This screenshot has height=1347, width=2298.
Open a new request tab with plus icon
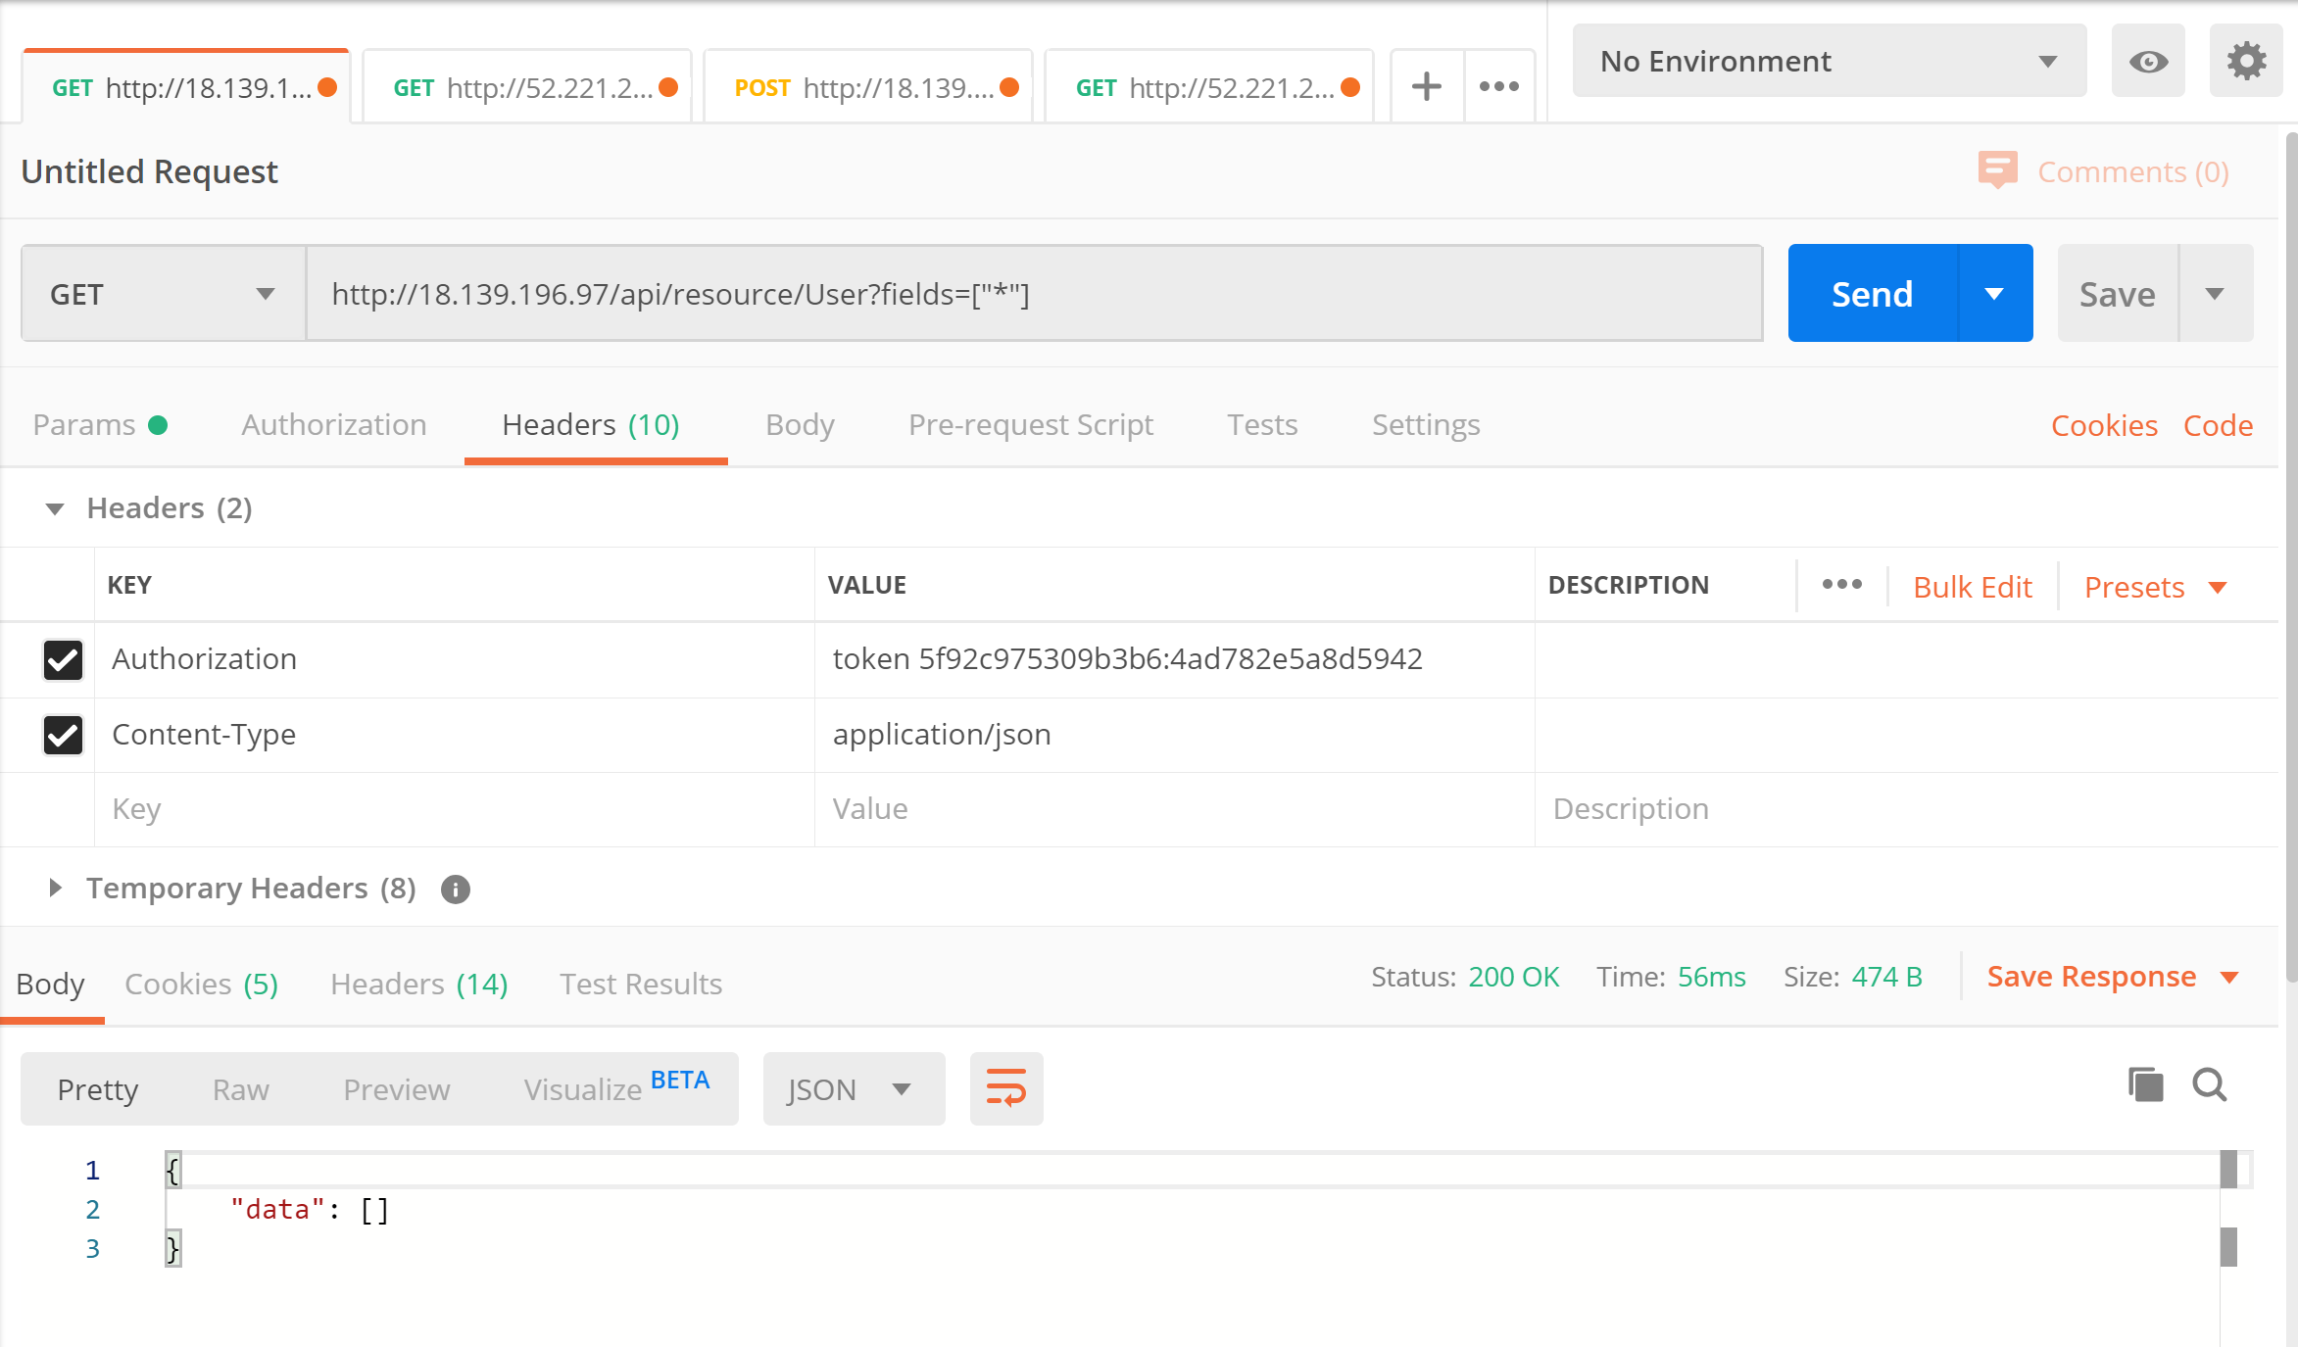[x=1427, y=86]
